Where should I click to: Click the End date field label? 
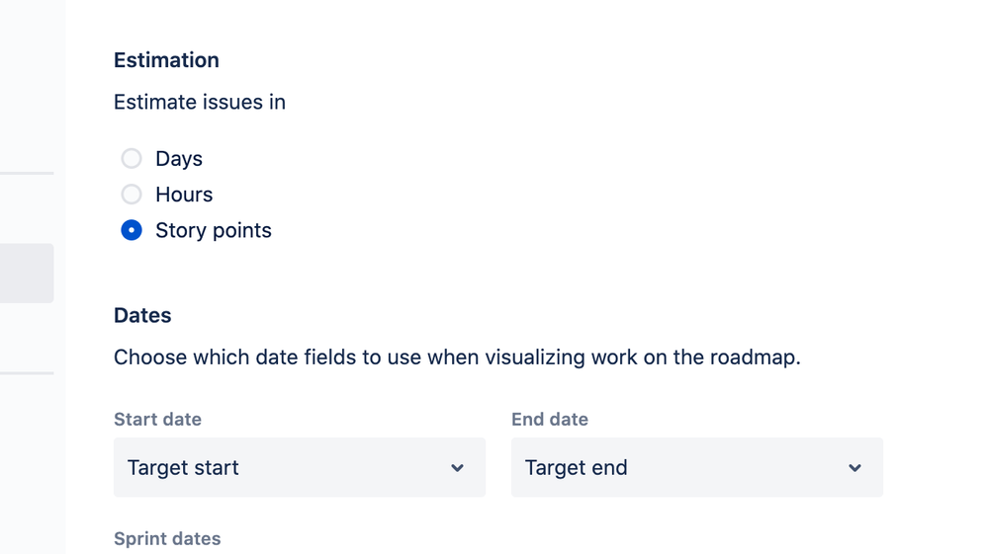click(550, 420)
